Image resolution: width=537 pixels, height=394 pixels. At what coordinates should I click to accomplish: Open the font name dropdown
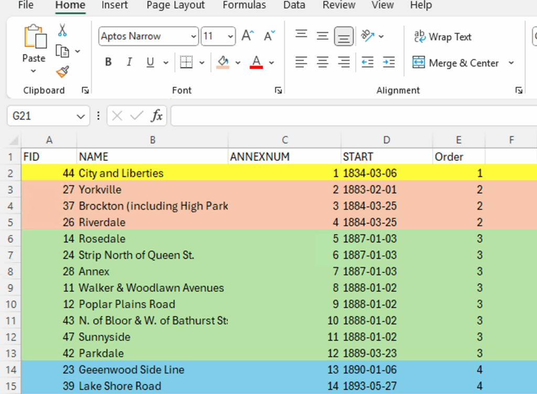click(x=194, y=37)
